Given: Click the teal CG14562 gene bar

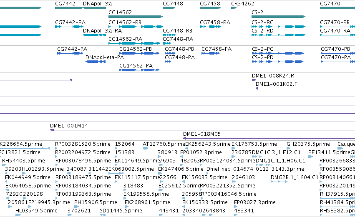Looking at the screenshot, I should [136, 17].
